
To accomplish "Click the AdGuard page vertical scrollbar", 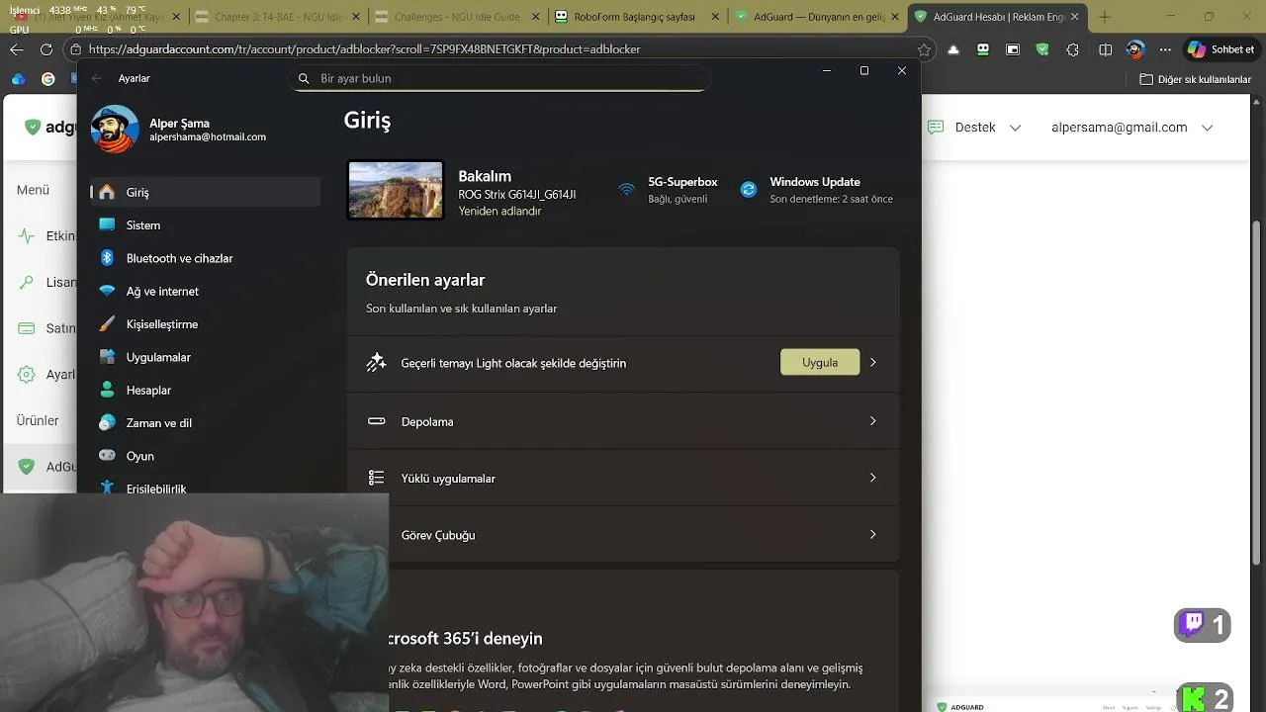I will click(x=1257, y=396).
